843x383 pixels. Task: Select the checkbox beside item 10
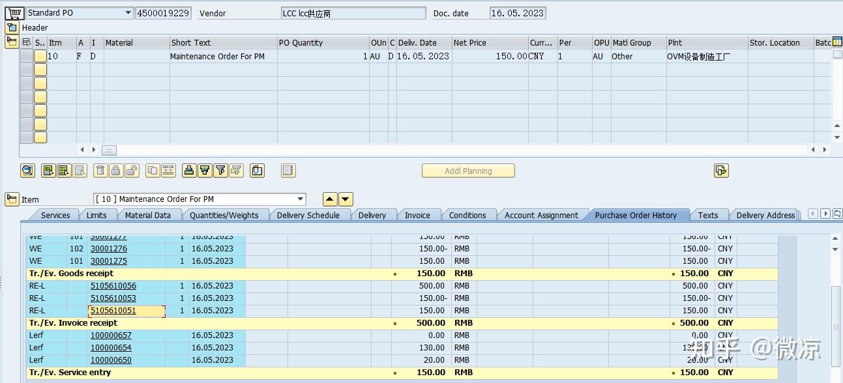40,56
